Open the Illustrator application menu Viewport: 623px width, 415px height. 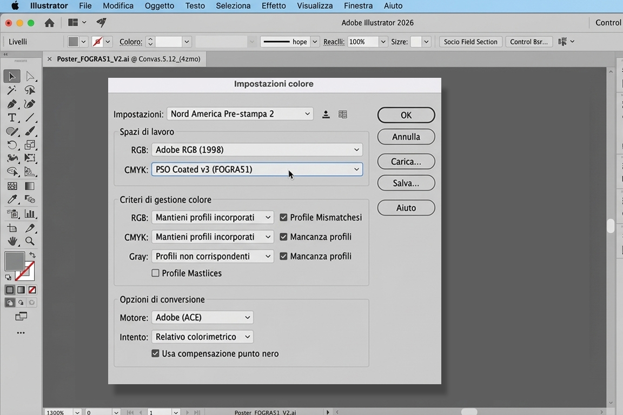49,6
